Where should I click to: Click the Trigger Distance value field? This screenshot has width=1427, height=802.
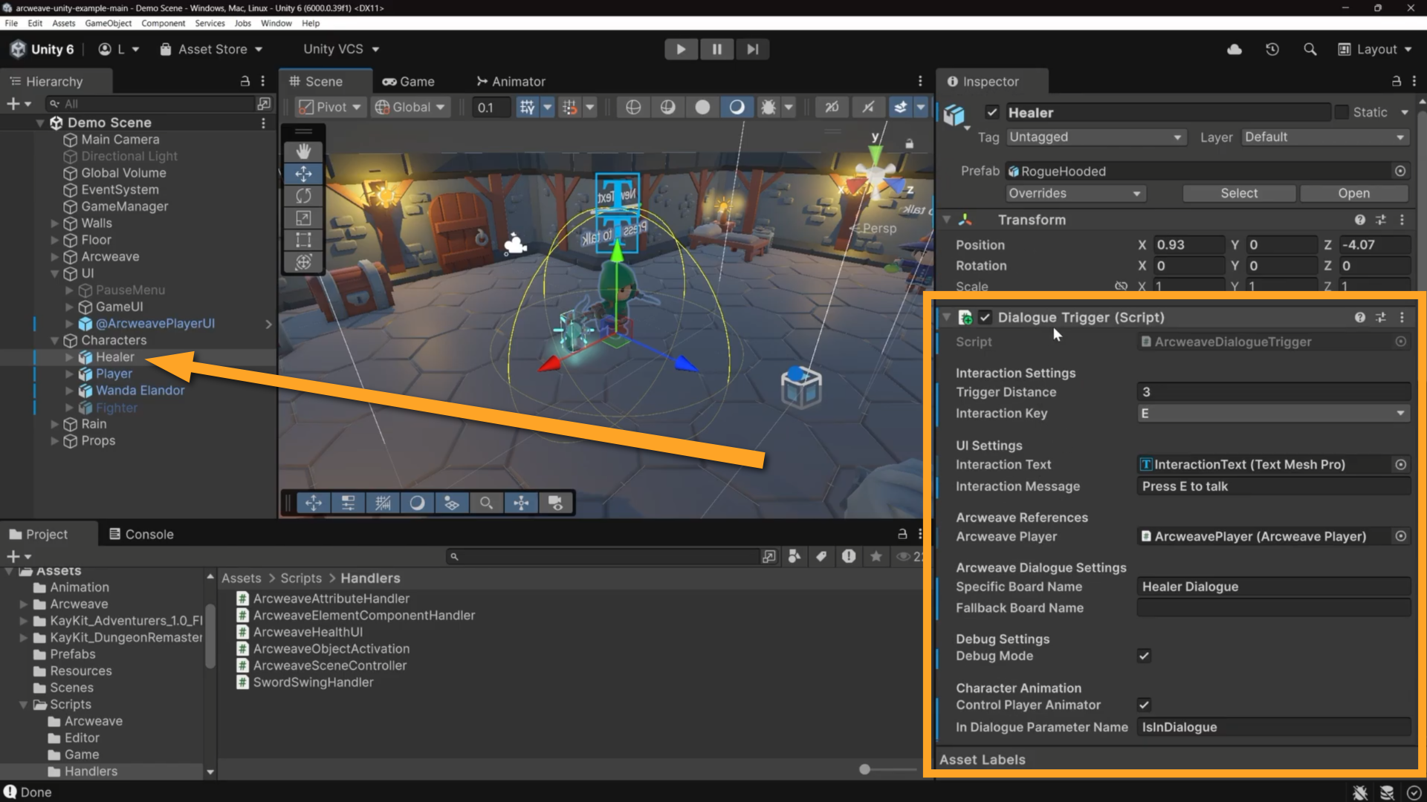pyautogui.click(x=1273, y=392)
